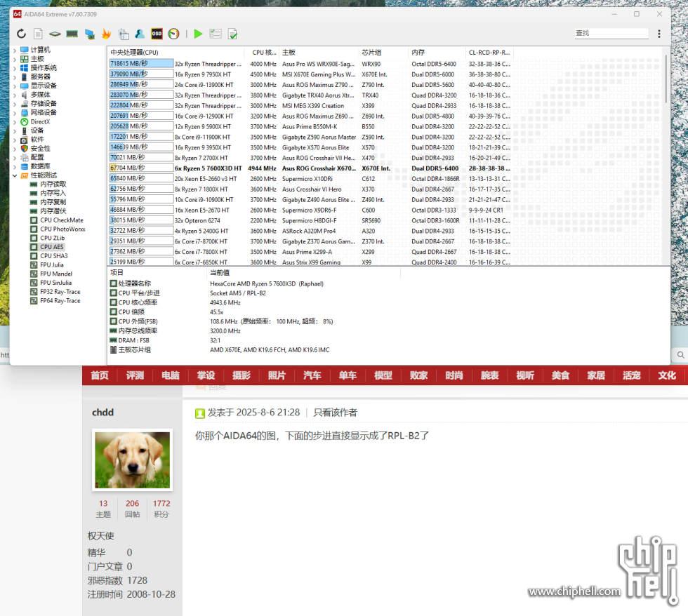Screen dimensions: 688x616
Task: Open the monitor diagnostics toolbar icon
Action: 90,34
